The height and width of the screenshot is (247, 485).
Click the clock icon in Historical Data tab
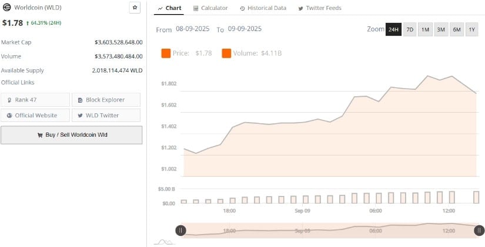[x=242, y=9]
